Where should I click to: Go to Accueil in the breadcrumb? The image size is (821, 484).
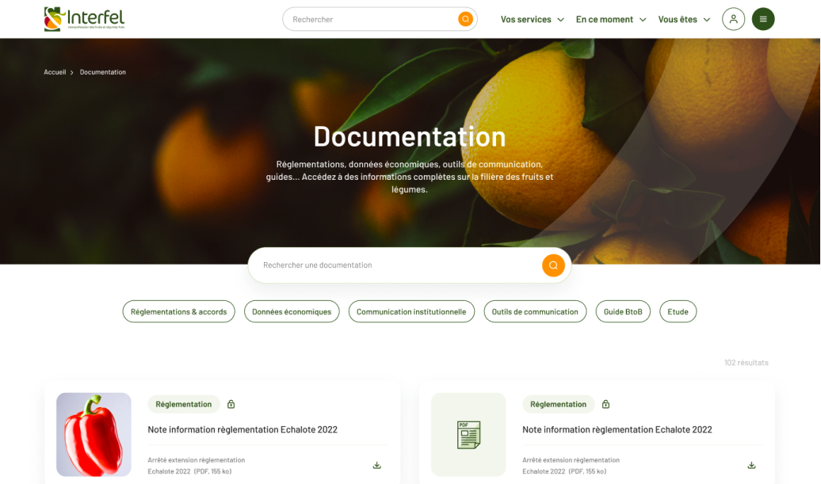(55, 72)
